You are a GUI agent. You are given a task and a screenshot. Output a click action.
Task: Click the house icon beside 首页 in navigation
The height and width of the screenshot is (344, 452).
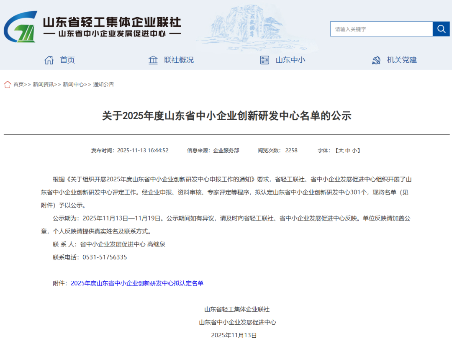pos(49,60)
